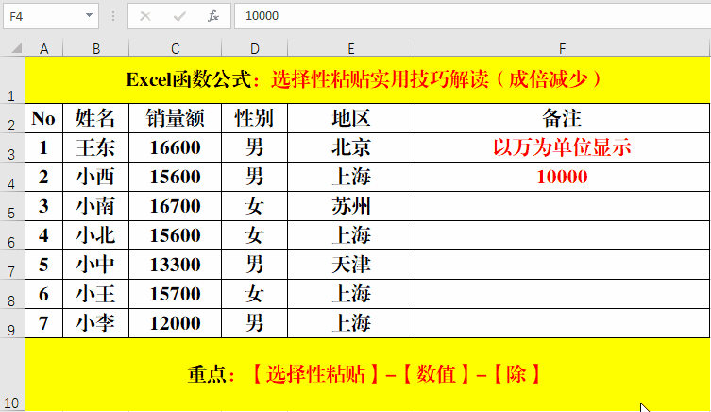Select column D header
This screenshot has width=711, height=412.
coord(254,48)
